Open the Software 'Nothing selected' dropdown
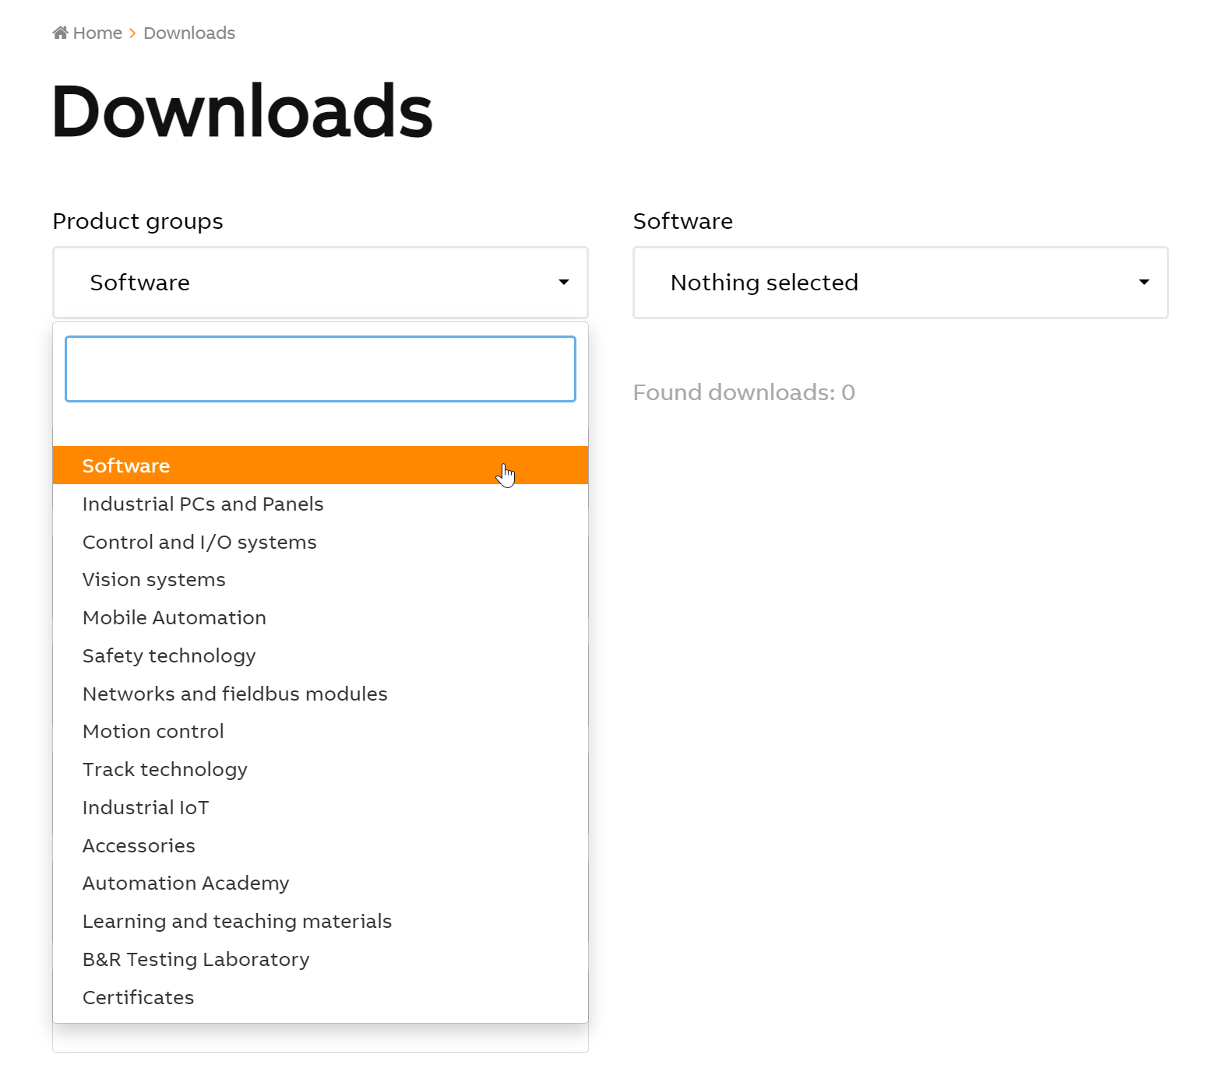Image resolution: width=1212 pixels, height=1068 pixels. coord(900,283)
